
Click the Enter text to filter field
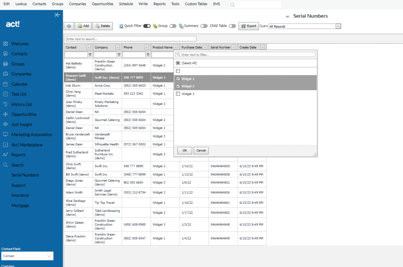[x=246, y=55]
